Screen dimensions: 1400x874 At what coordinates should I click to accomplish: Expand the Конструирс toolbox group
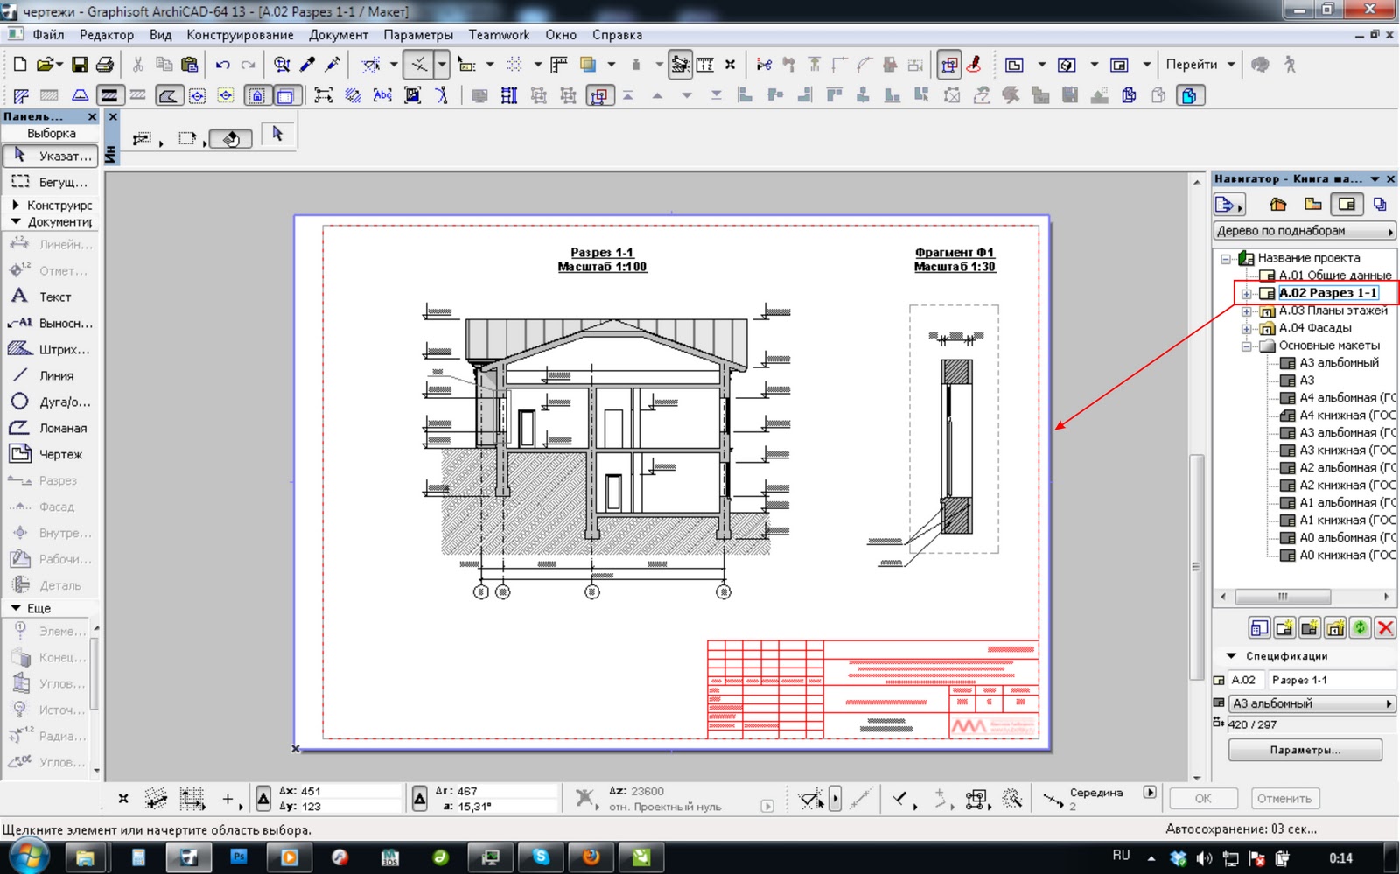[15, 205]
